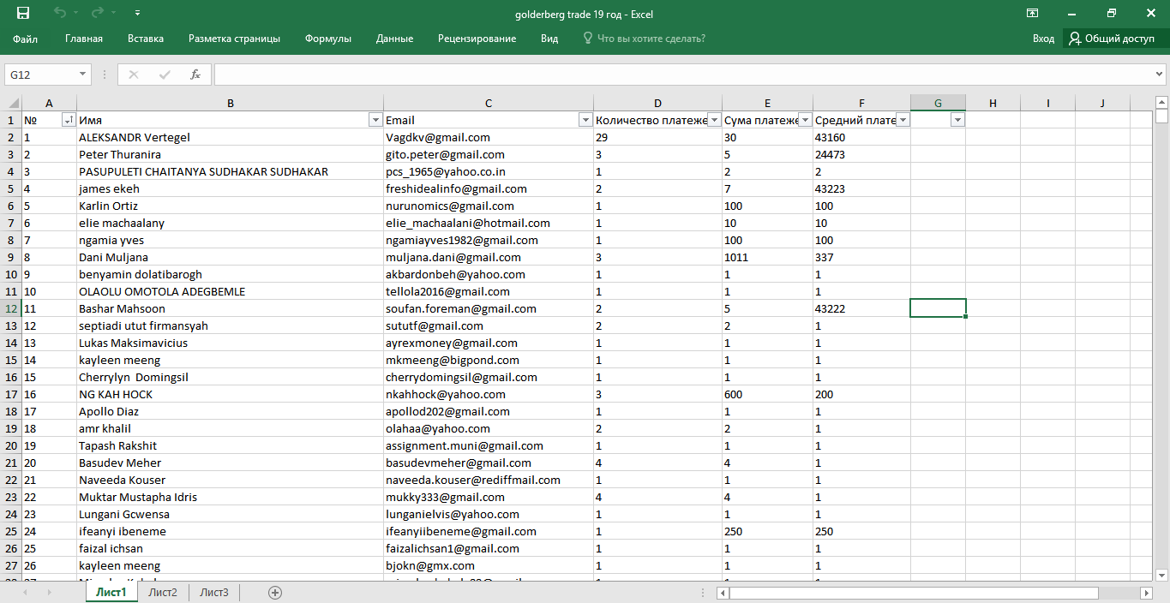The image size is (1170, 603).
Task: Open the Формулы ribbon tab
Action: tap(328, 39)
